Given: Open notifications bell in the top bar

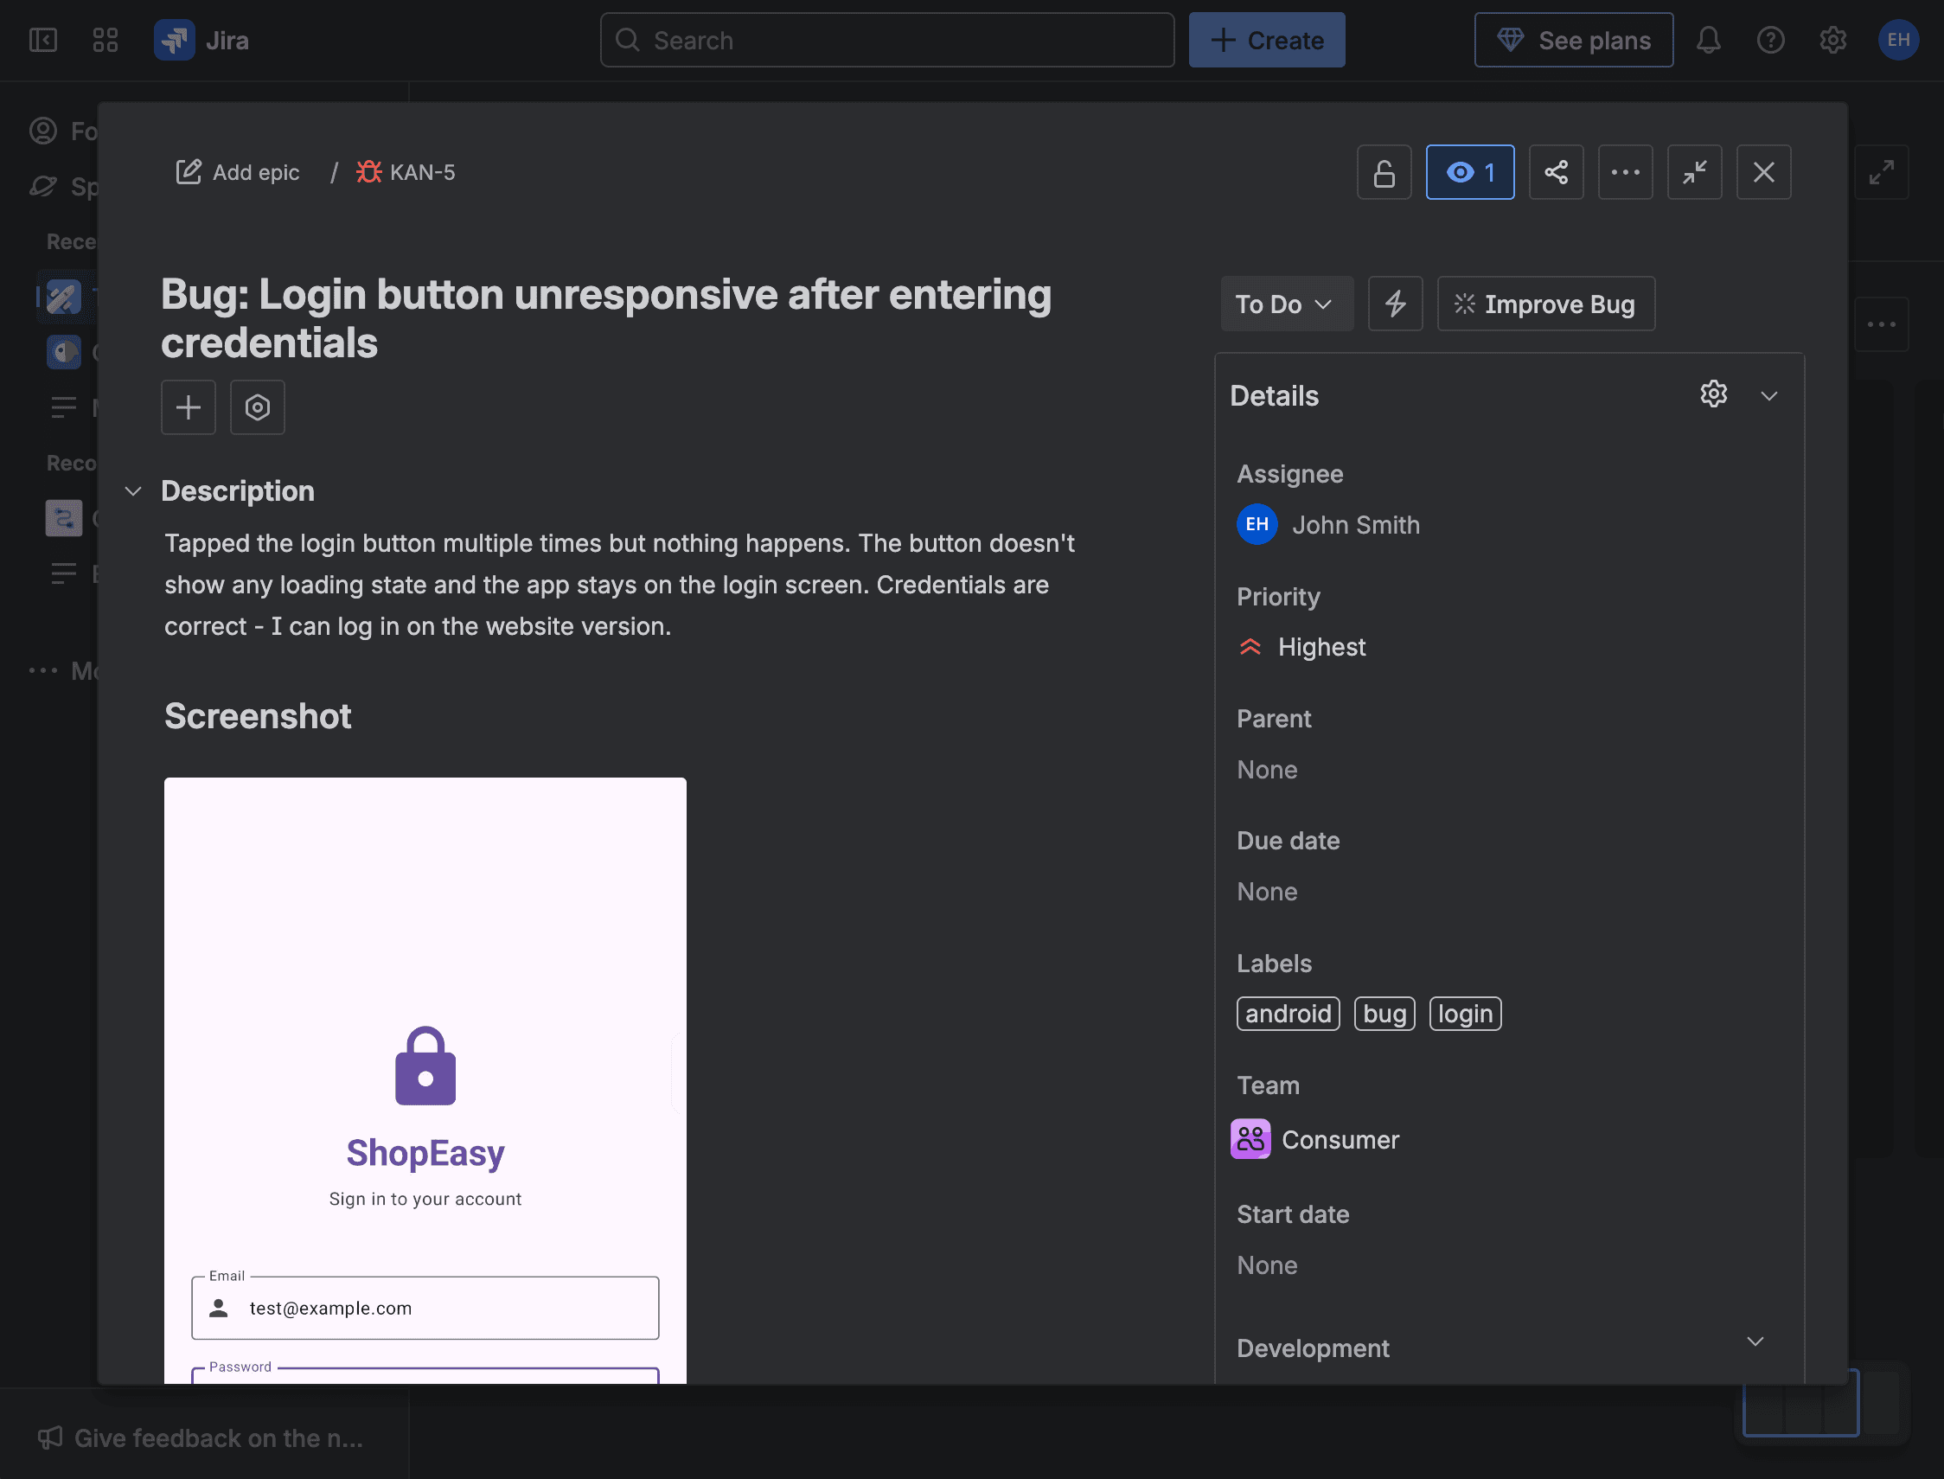Looking at the screenshot, I should pos(1709,40).
